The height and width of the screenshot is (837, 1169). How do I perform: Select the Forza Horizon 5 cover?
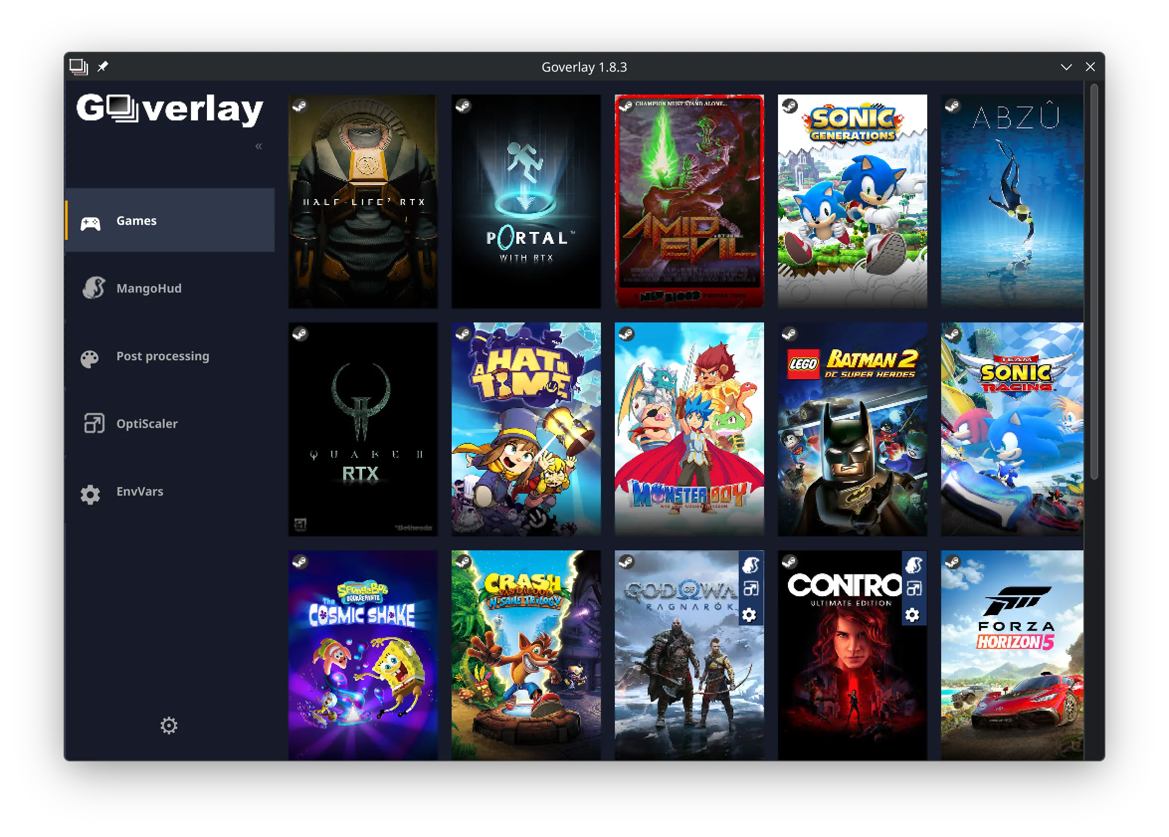click(x=1012, y=655)
